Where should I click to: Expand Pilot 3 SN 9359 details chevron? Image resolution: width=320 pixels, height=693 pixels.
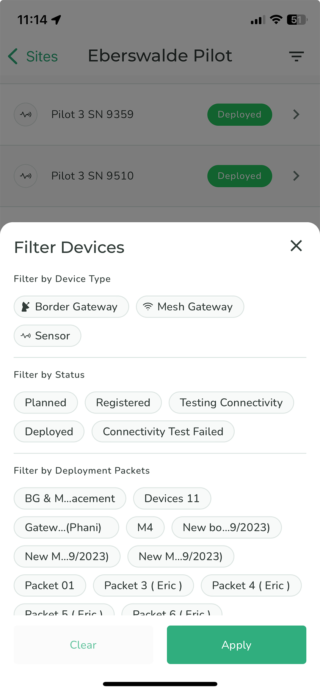296,115
